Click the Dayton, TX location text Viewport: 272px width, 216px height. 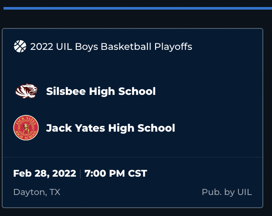(x=37, y=192)
